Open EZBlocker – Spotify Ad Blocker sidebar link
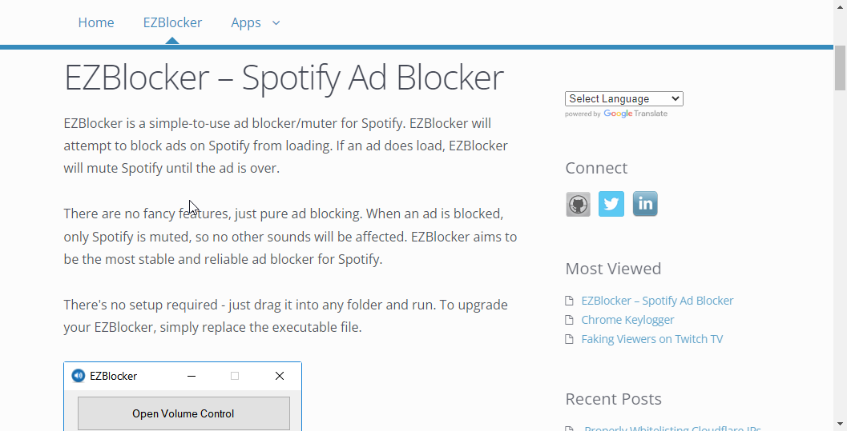Screen dimensions: 847x431 click(x=657, y=301)
